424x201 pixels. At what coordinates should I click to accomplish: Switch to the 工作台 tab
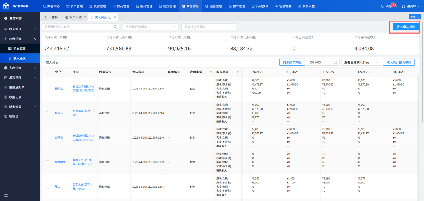(x=51, y=17)
